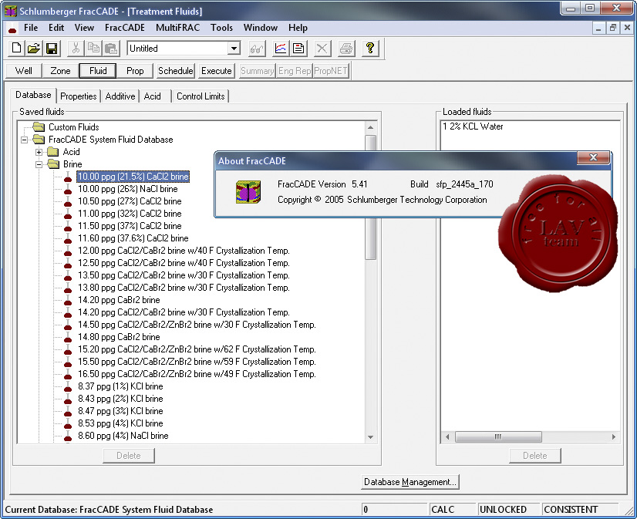This screenshot has width=637, height=519.
Task: Switch to the Control Limits tab
Action: click(x=201, y=96)
